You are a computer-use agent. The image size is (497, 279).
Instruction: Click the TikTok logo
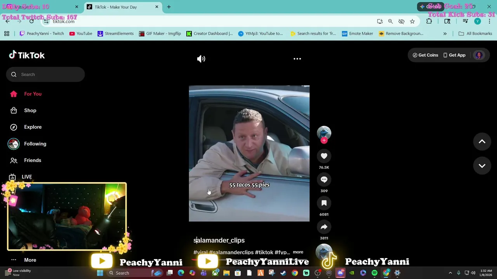click(x=27, y=55)
